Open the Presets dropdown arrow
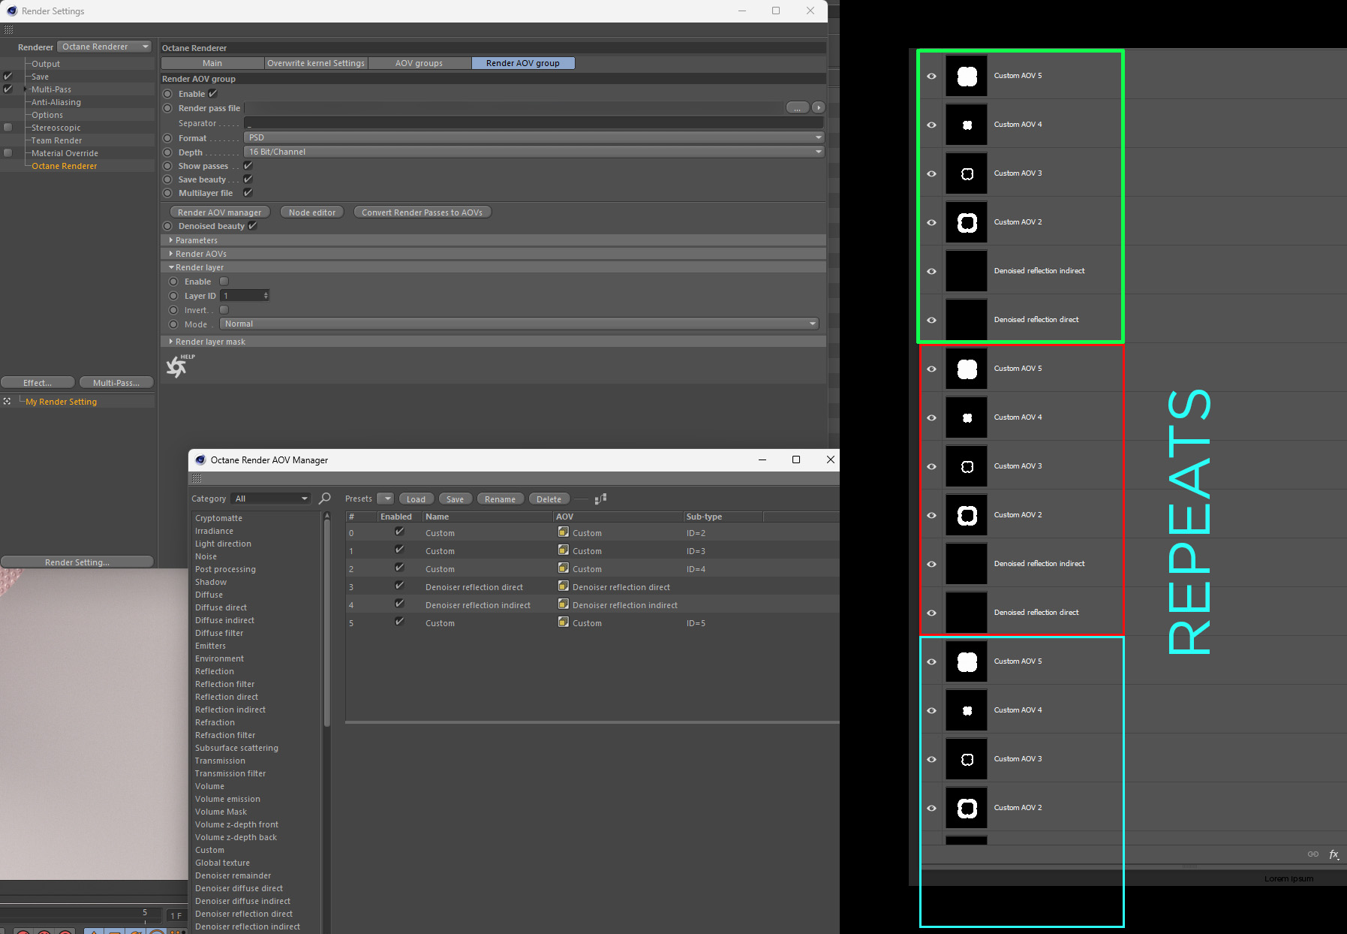This screenshot has width=1347, height=934. point(386,499)
